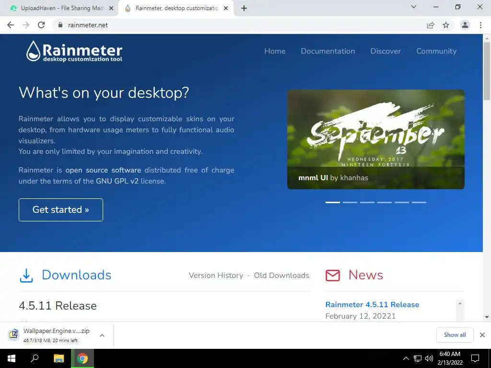
Task: Click the news box scroll up arrow
Action: pos(460,303)
